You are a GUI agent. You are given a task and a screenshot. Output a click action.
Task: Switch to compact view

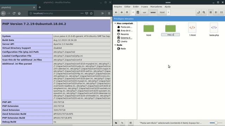pos(221,13)
